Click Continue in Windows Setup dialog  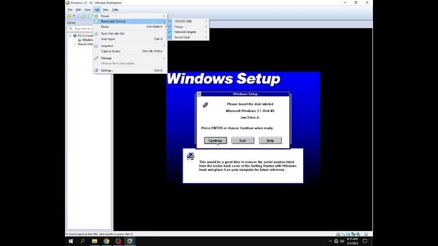tap(216, 141)
